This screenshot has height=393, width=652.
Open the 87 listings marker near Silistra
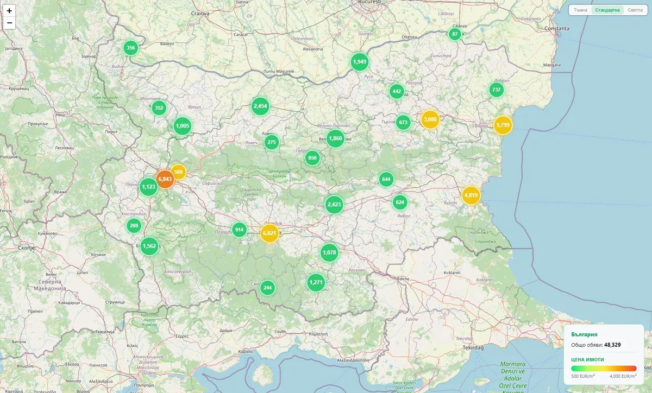point(454,34)
